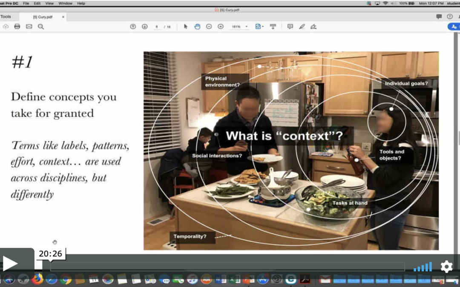460x287 pixels.
Task: Open the Window menu
Action: point(65,3)
